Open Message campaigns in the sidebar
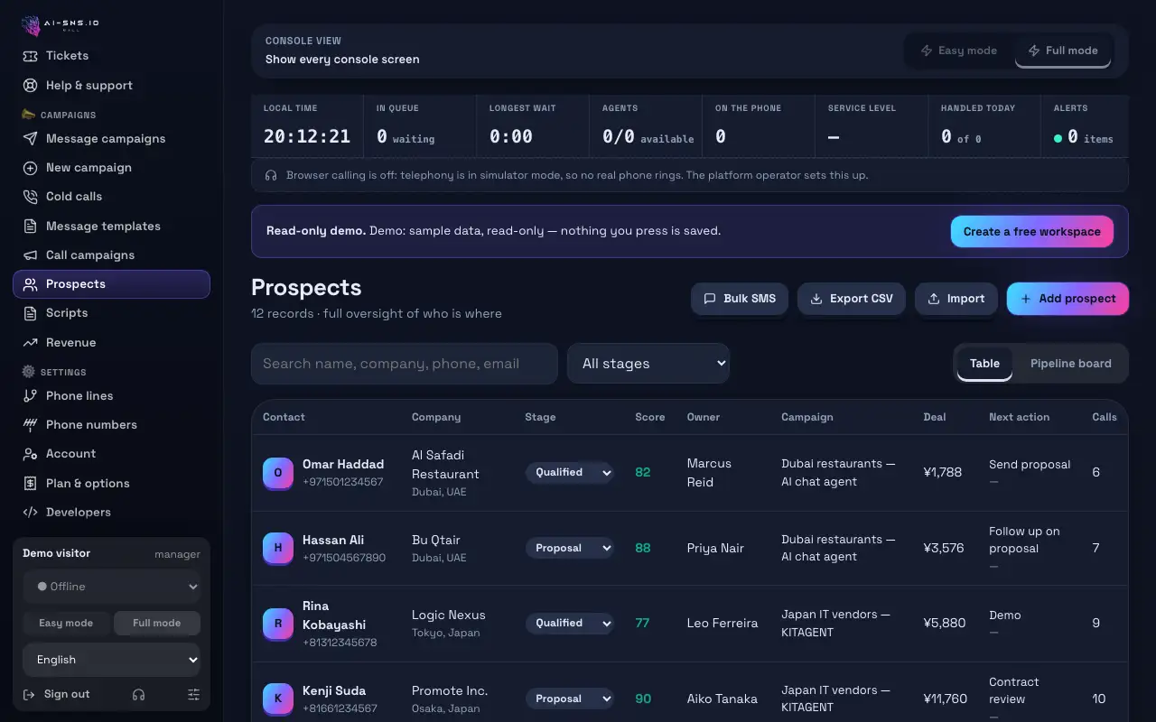The image size is (1156, 722). (111, 139)
